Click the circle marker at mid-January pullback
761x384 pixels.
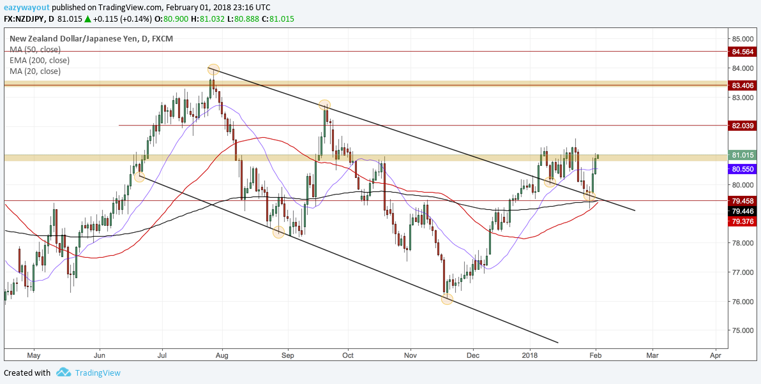(550, 182)
